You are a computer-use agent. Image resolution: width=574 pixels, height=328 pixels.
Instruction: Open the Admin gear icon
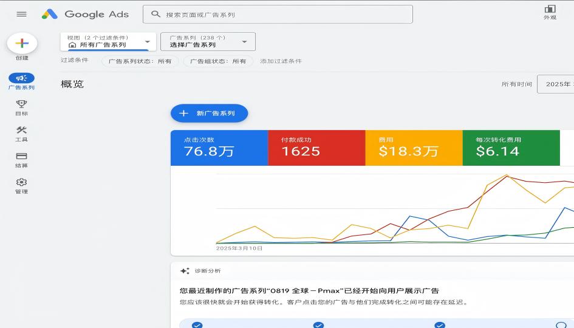pyautogui.click(x=22, y=183)
